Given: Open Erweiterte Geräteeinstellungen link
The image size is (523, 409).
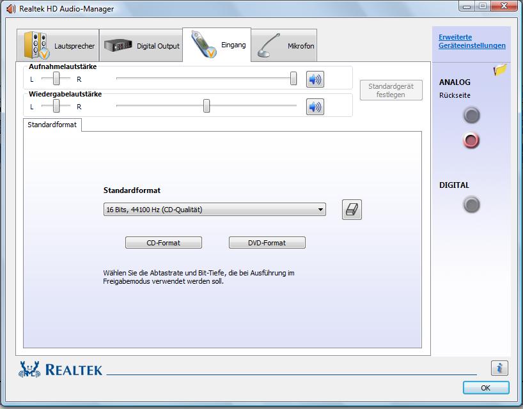Looking at the screenshot, I should [x=471, y=42].
